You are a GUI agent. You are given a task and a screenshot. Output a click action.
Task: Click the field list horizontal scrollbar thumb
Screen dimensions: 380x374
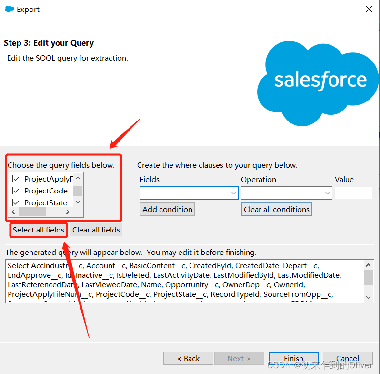pyautogui.click(x=32, y=212)
